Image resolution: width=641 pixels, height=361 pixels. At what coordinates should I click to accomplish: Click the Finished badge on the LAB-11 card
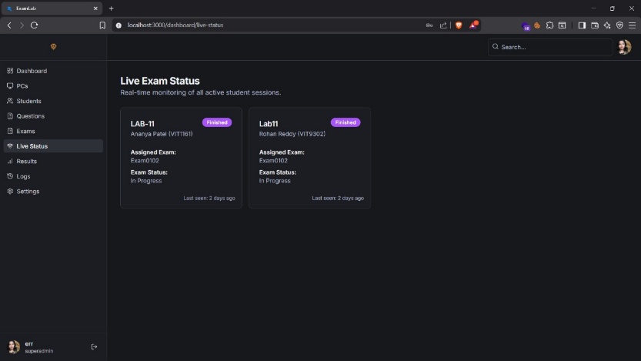coord(217,122)
